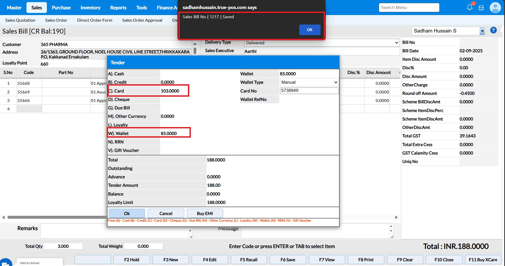Click the F8 Print button
Screen dimensions: 505x266
pos(366,260)
